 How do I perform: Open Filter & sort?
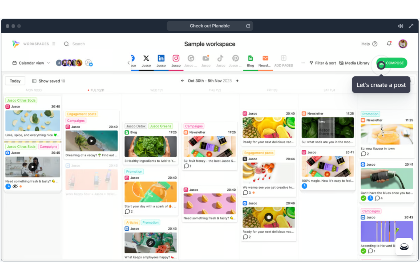(x=323, y=63)
